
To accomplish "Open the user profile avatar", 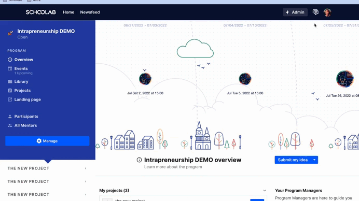I will pos(327,12).
